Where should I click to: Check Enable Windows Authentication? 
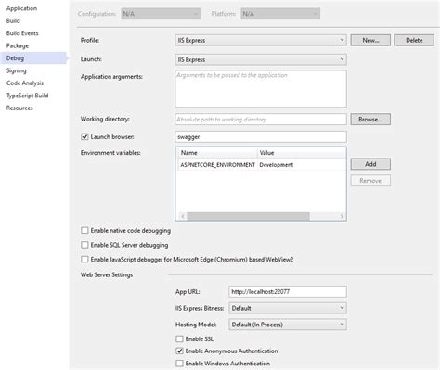point(179,364)
